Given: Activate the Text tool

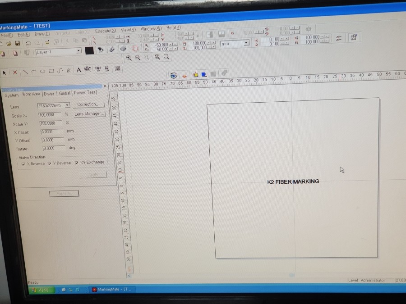Looking at the screenshot, I should 78,70.
